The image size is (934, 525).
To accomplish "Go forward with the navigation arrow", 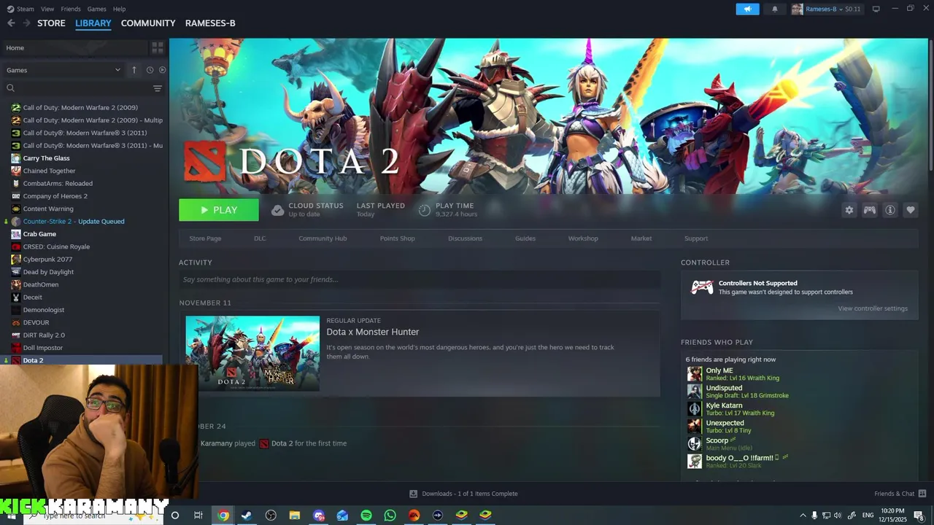I will click(26, 23).
